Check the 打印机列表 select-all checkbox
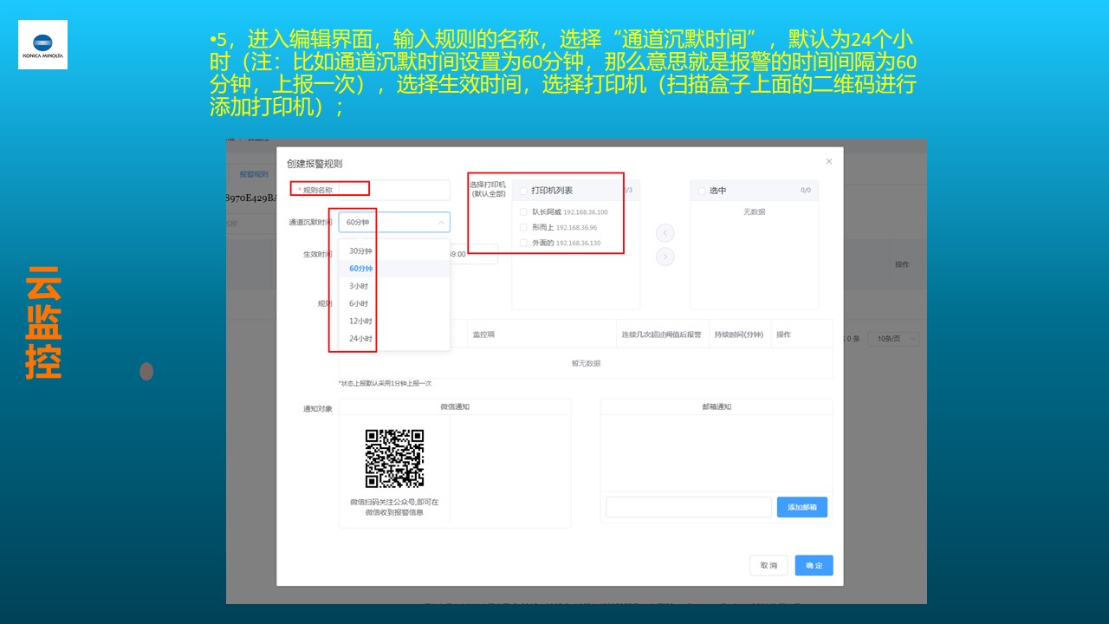 pos(523,191)
